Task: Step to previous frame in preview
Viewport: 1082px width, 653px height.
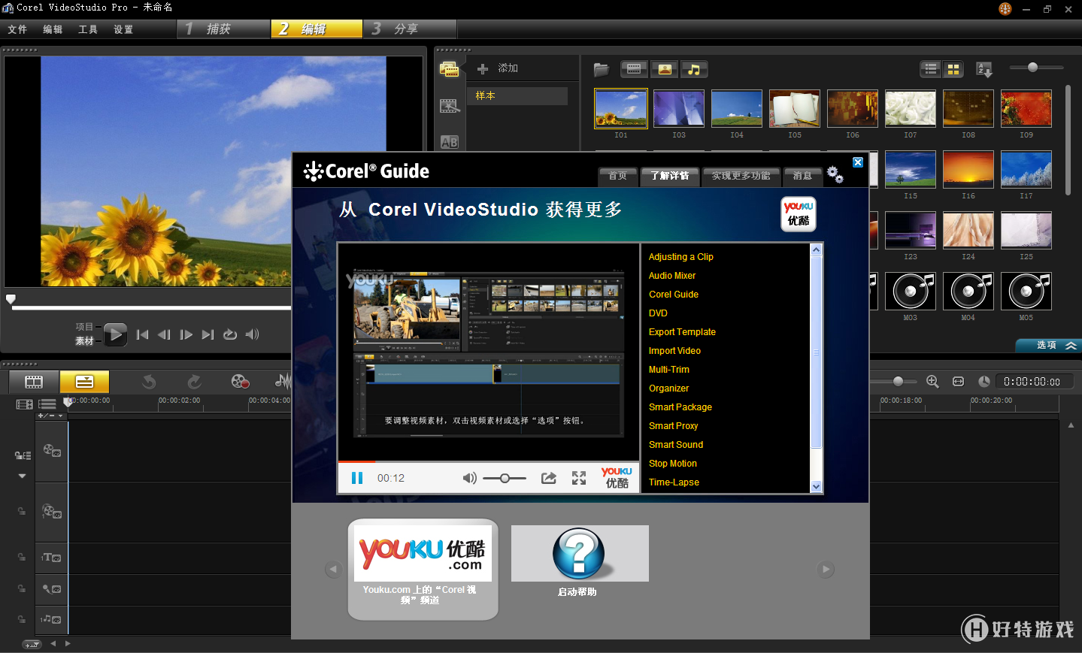Action: [x=164, y=334]
